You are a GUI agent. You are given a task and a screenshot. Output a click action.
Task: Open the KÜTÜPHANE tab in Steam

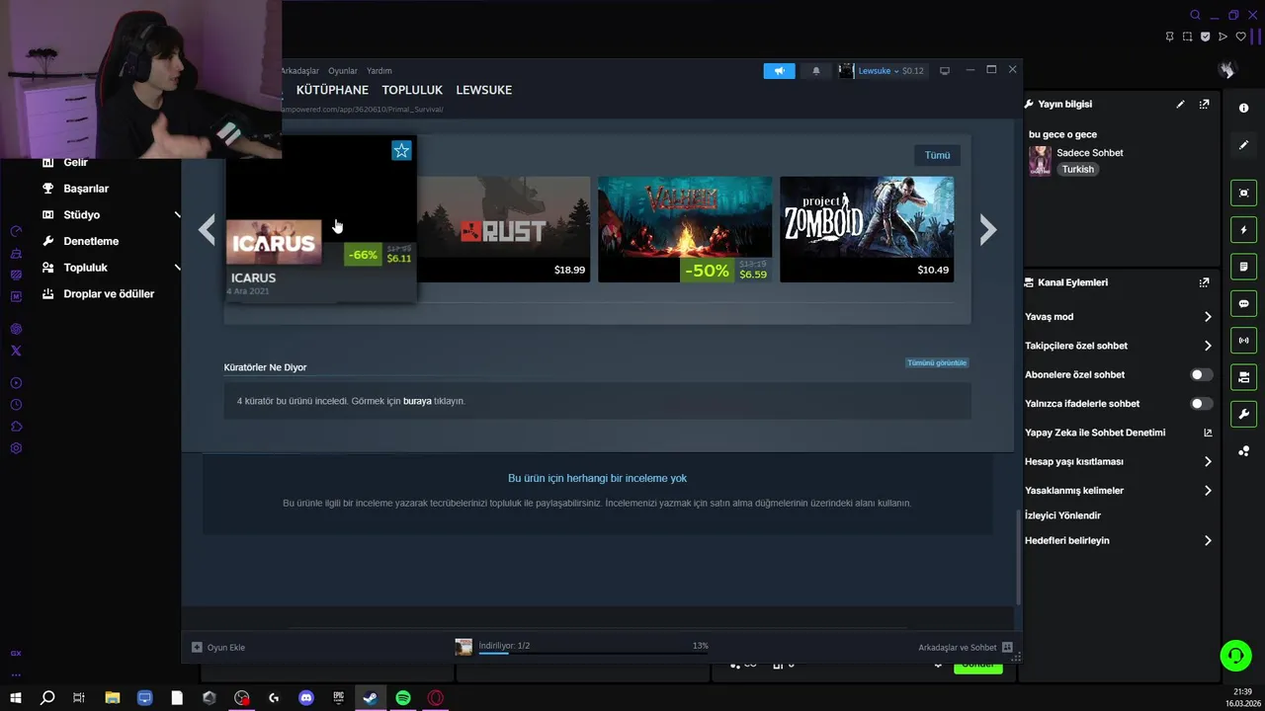click(332, 90)
